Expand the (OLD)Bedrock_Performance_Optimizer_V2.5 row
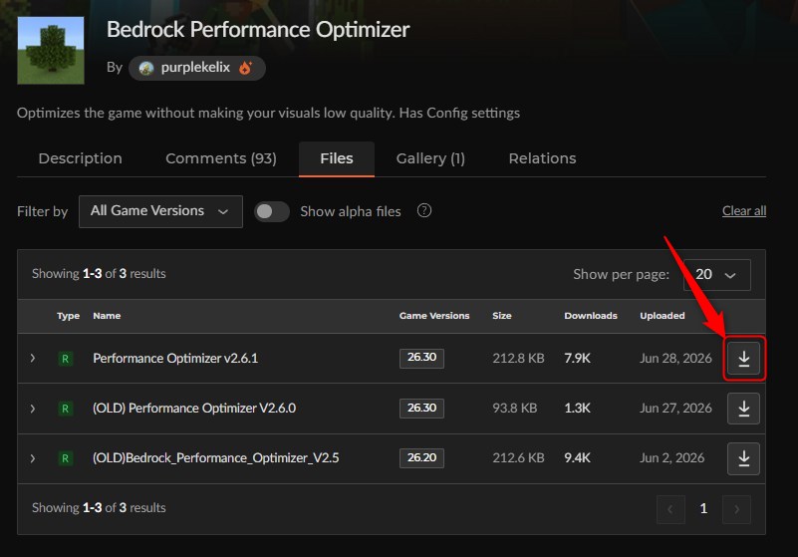Image resolution: width=798 pixels, height=557 pixels. 33,458
